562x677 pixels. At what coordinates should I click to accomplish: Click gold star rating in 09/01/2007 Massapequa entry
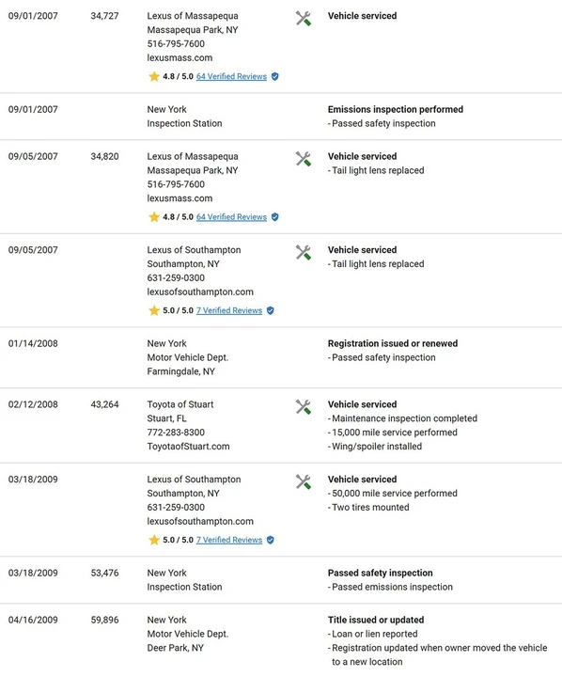[x=154, y=76]
